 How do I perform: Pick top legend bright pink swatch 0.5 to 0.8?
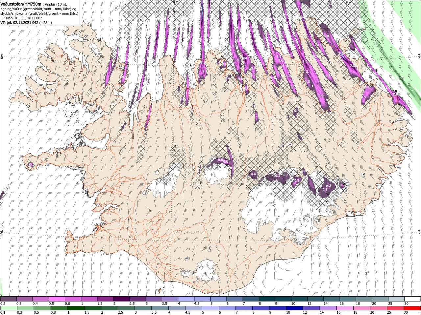(57, 299)
